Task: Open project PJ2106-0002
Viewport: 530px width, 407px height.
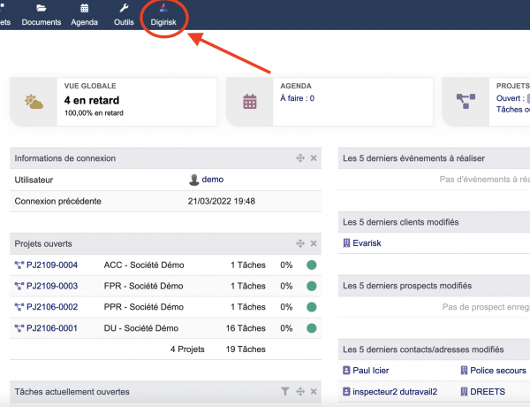Action: pyautogui.click(x=52, y=307)
